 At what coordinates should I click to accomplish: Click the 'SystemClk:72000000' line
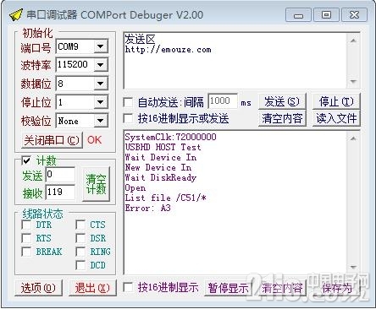pyautogui.click(x=171, y=137)
